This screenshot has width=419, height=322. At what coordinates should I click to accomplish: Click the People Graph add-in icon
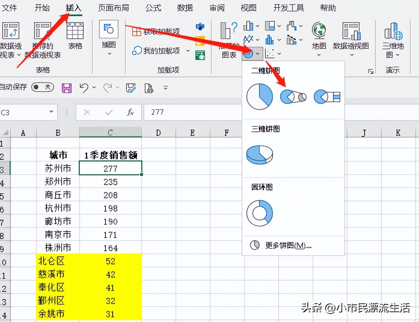[x=200, y=55]
